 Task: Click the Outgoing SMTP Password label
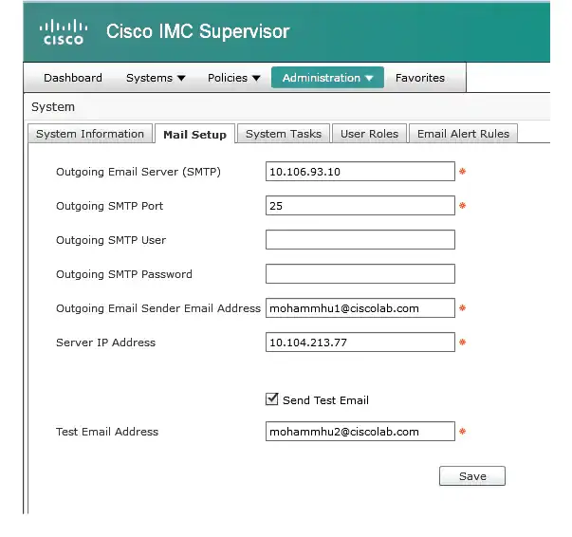123,274
